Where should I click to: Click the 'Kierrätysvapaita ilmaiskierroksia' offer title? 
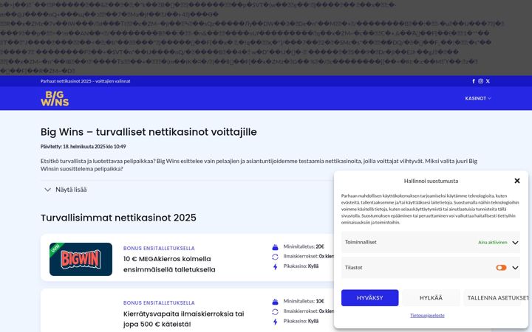183,319
